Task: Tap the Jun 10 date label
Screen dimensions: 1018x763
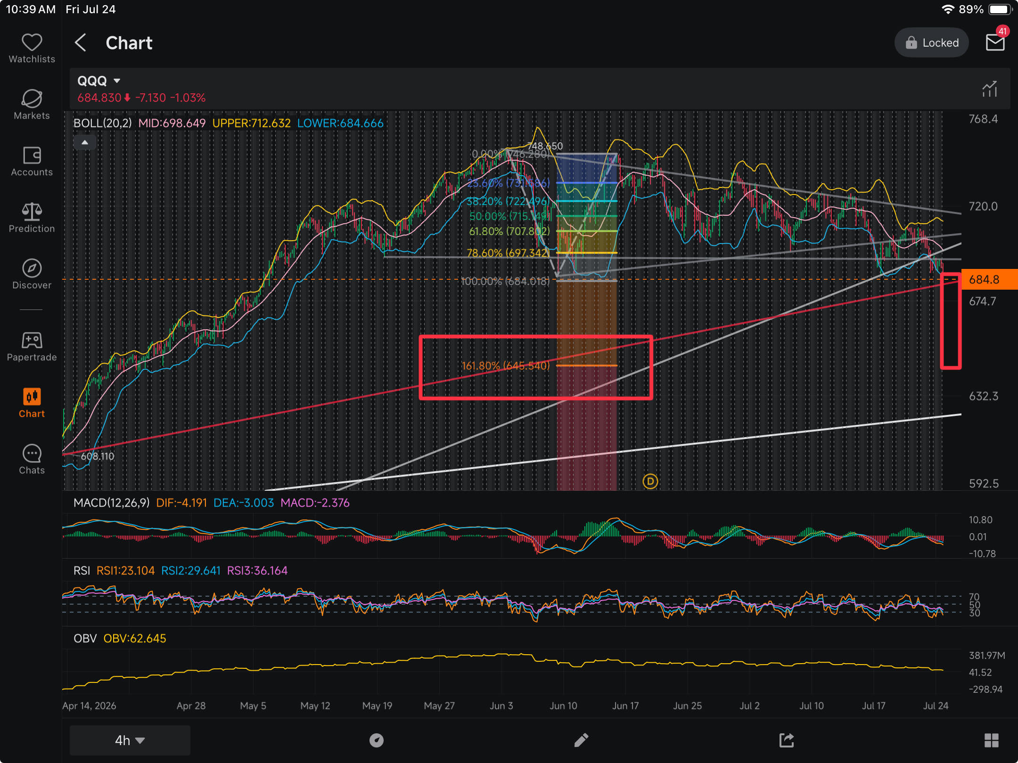Action: 563,706
